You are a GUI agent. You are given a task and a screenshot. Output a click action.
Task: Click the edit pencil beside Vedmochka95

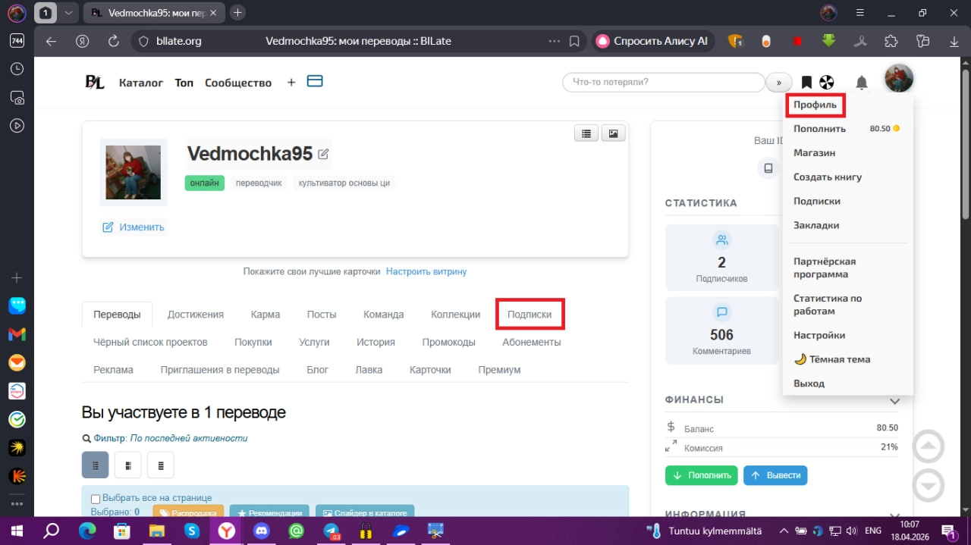(323, 154)
